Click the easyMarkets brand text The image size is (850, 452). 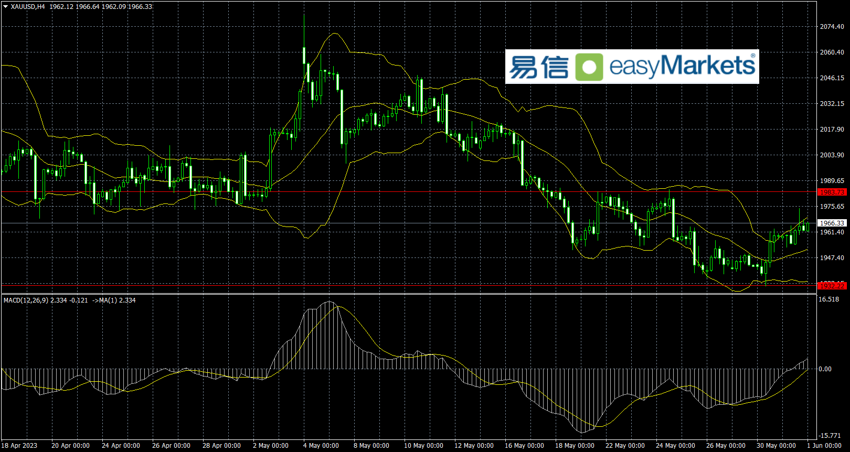click(682, 66)
